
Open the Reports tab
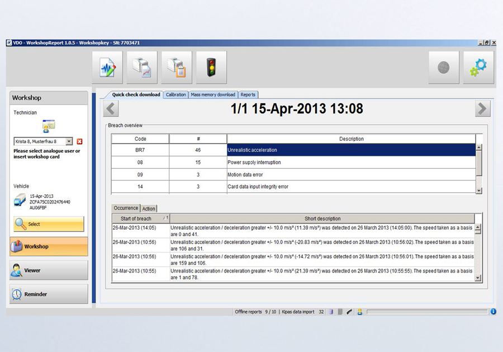click(248, 94)
